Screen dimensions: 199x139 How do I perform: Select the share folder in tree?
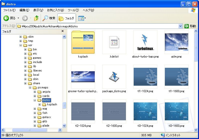coord(36,83)
